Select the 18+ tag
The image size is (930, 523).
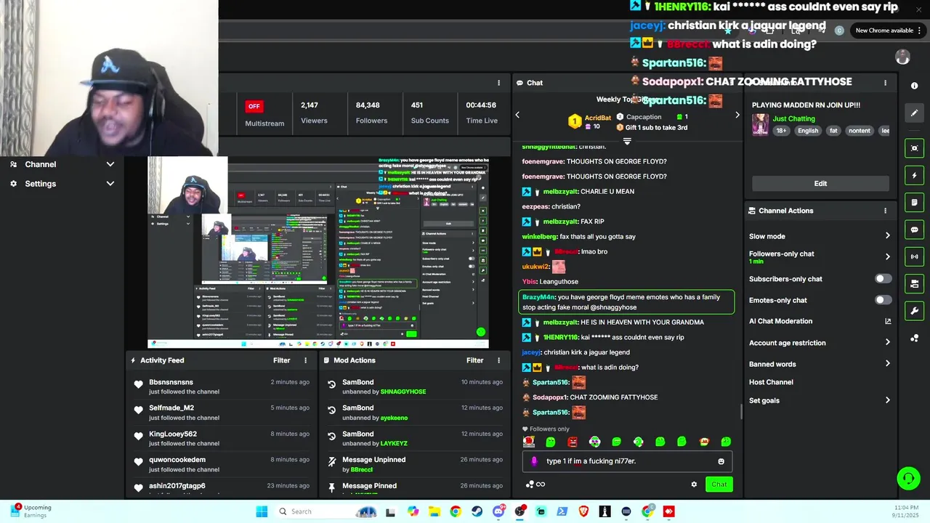(781, 131)
